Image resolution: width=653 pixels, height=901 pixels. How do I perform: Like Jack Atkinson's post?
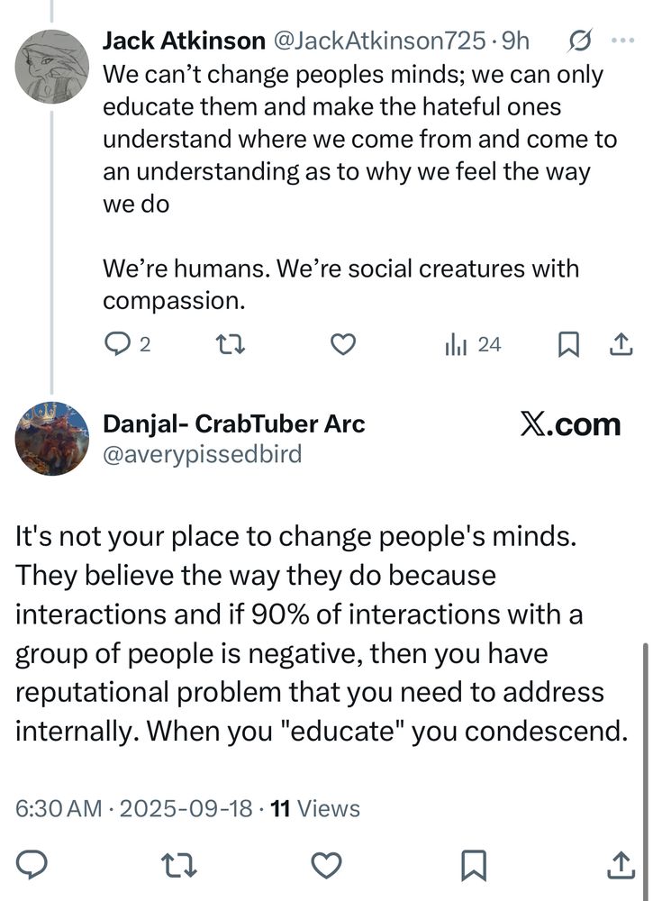[344, 344]
